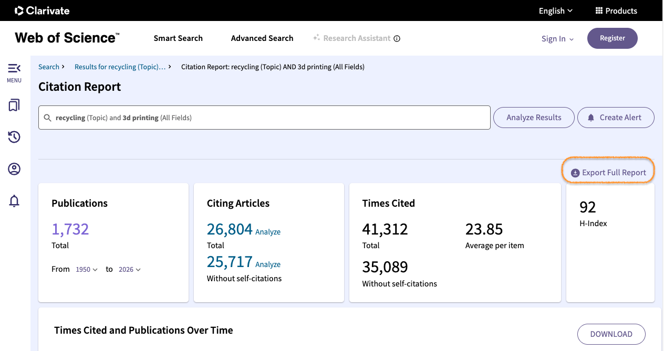This screenshot has height=351, width=664.
Task: Open the English language dropdown
Action: click(x=556, y=10)
